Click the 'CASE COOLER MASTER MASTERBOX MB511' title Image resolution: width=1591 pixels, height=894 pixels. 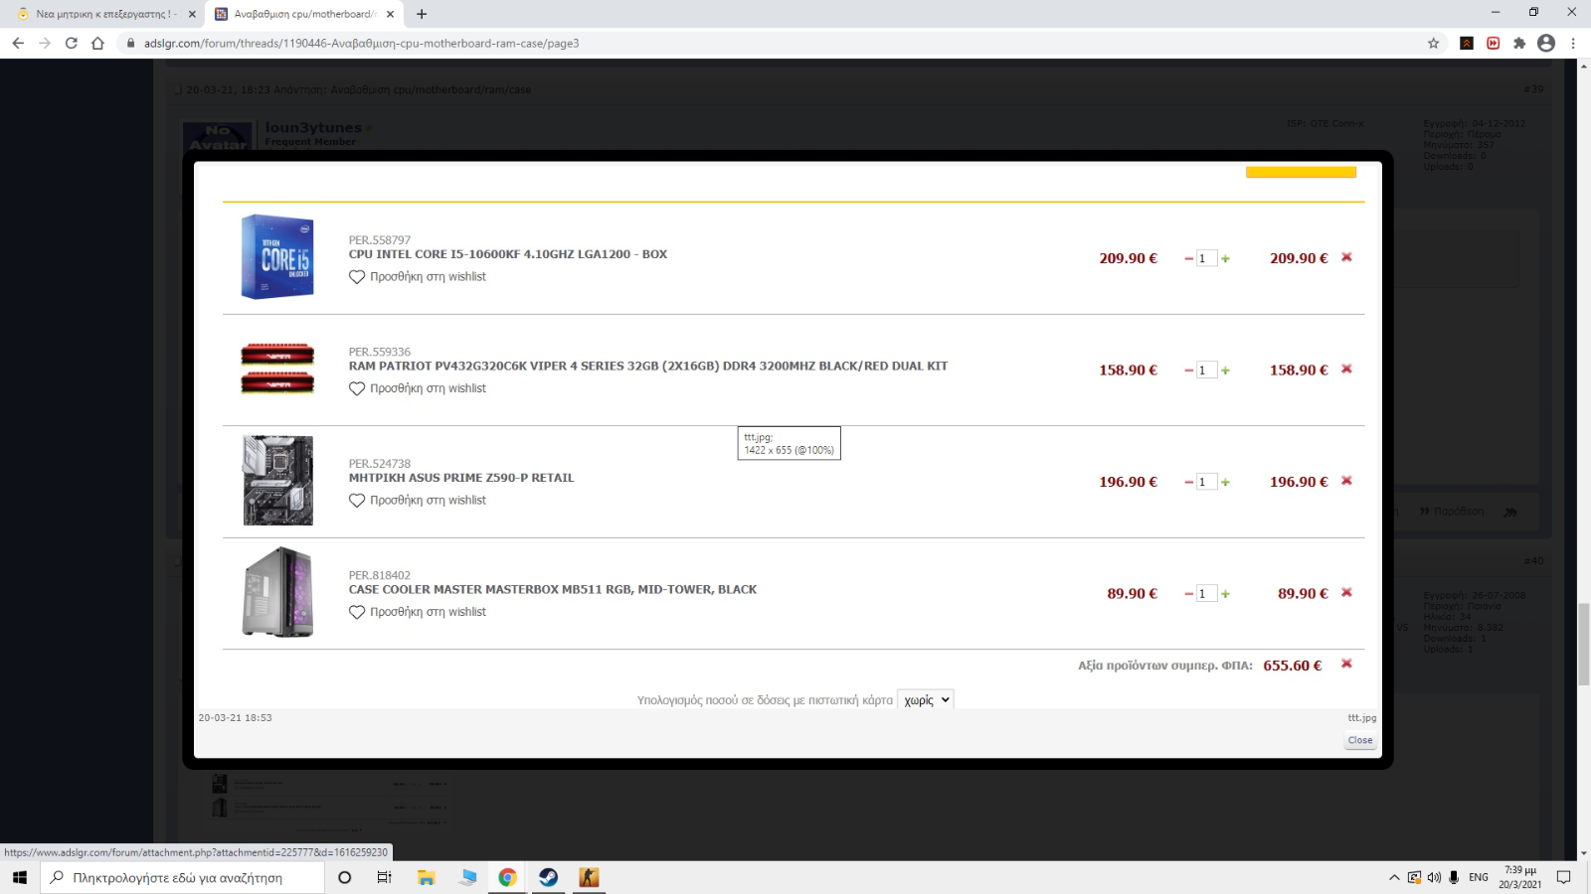[x=553, y=590]
